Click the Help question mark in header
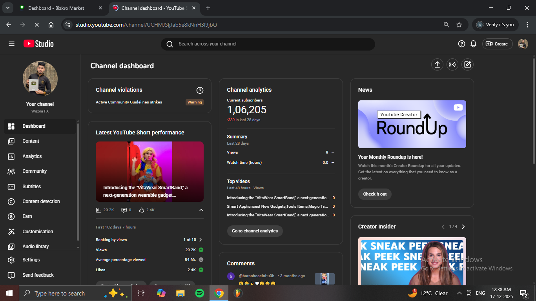The image size is (536, 301). point(461,44)
